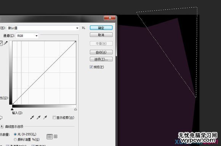Screen dimensions: 221x146
Task: Close the Curves dialog with X
Action: (110, 17)
